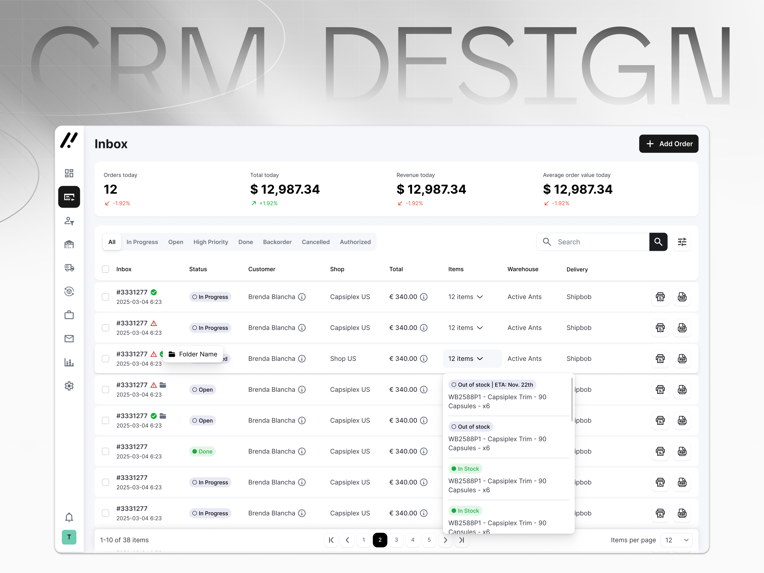Image resolution: width=764 pixels, height=573 pixels.
Task: Open the dashboard grid icon in sidebar
Action: pyautogui.click(x=69, y=173)
